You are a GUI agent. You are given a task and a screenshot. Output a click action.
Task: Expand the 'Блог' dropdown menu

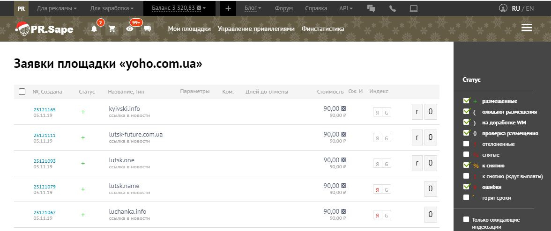coord(253,8)
